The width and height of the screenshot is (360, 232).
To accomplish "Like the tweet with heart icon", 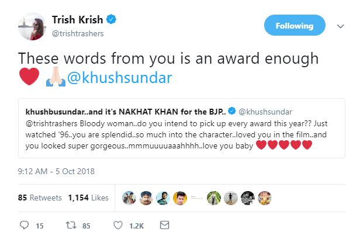I will [118, 226].
